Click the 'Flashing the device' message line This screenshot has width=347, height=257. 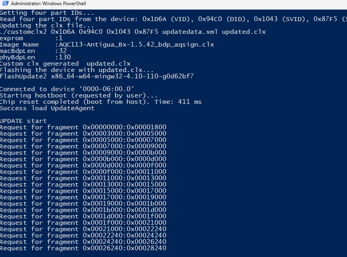pos(67,70)
